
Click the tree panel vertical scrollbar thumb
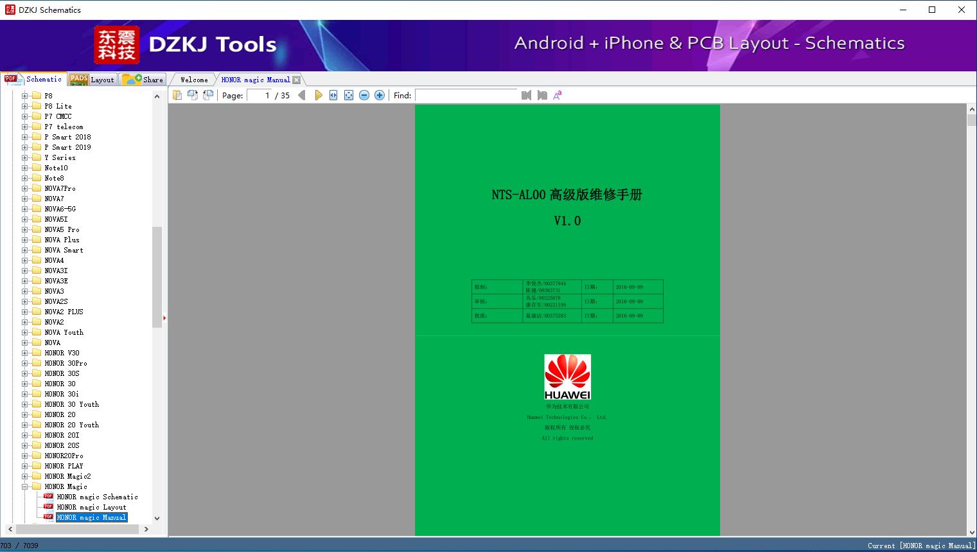157,277
